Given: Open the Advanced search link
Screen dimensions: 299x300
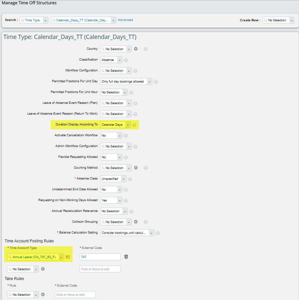Looking at the screenshot, I should pos(125,20).
